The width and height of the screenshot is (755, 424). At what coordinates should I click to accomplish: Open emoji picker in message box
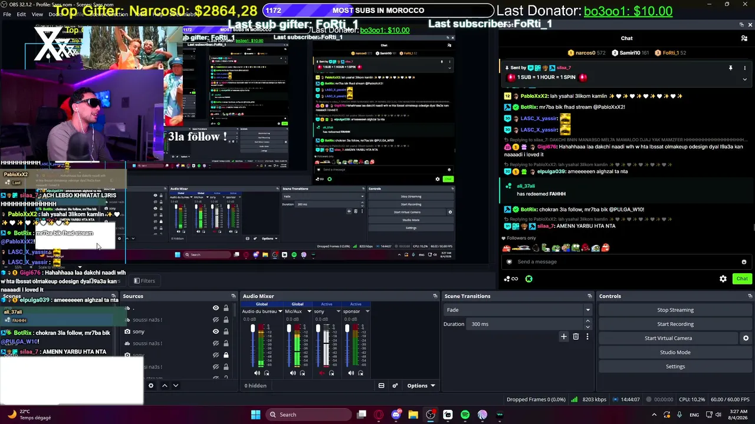tap(744, 262)
